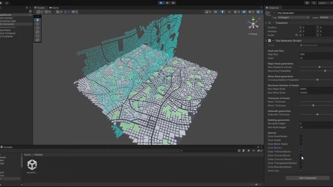Image resolution: width=333 pixels, height=187 pixels.
Task: Click the Pause button in the toolbar
Action: pyautogui.click(x=168, y=3)
